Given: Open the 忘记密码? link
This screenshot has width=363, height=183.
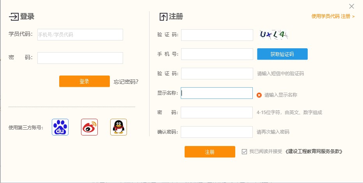Looking at the screenshot, I should (126, 82).
